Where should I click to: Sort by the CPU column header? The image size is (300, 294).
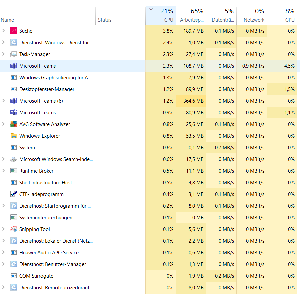pyautogui.click(x=161, y=15)
